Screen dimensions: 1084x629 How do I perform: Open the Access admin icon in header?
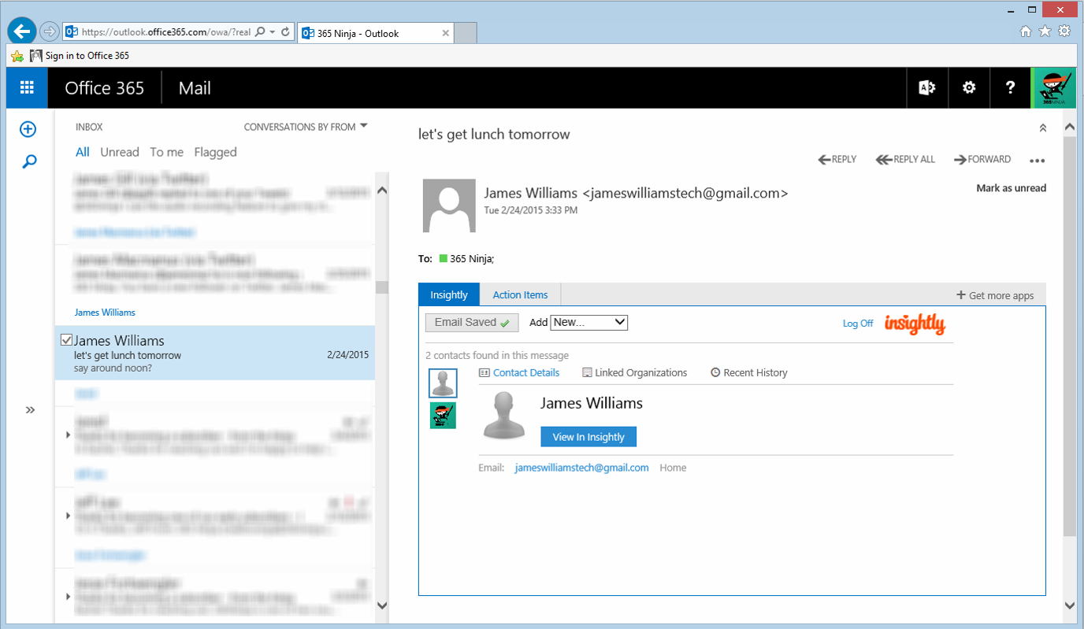927,88
